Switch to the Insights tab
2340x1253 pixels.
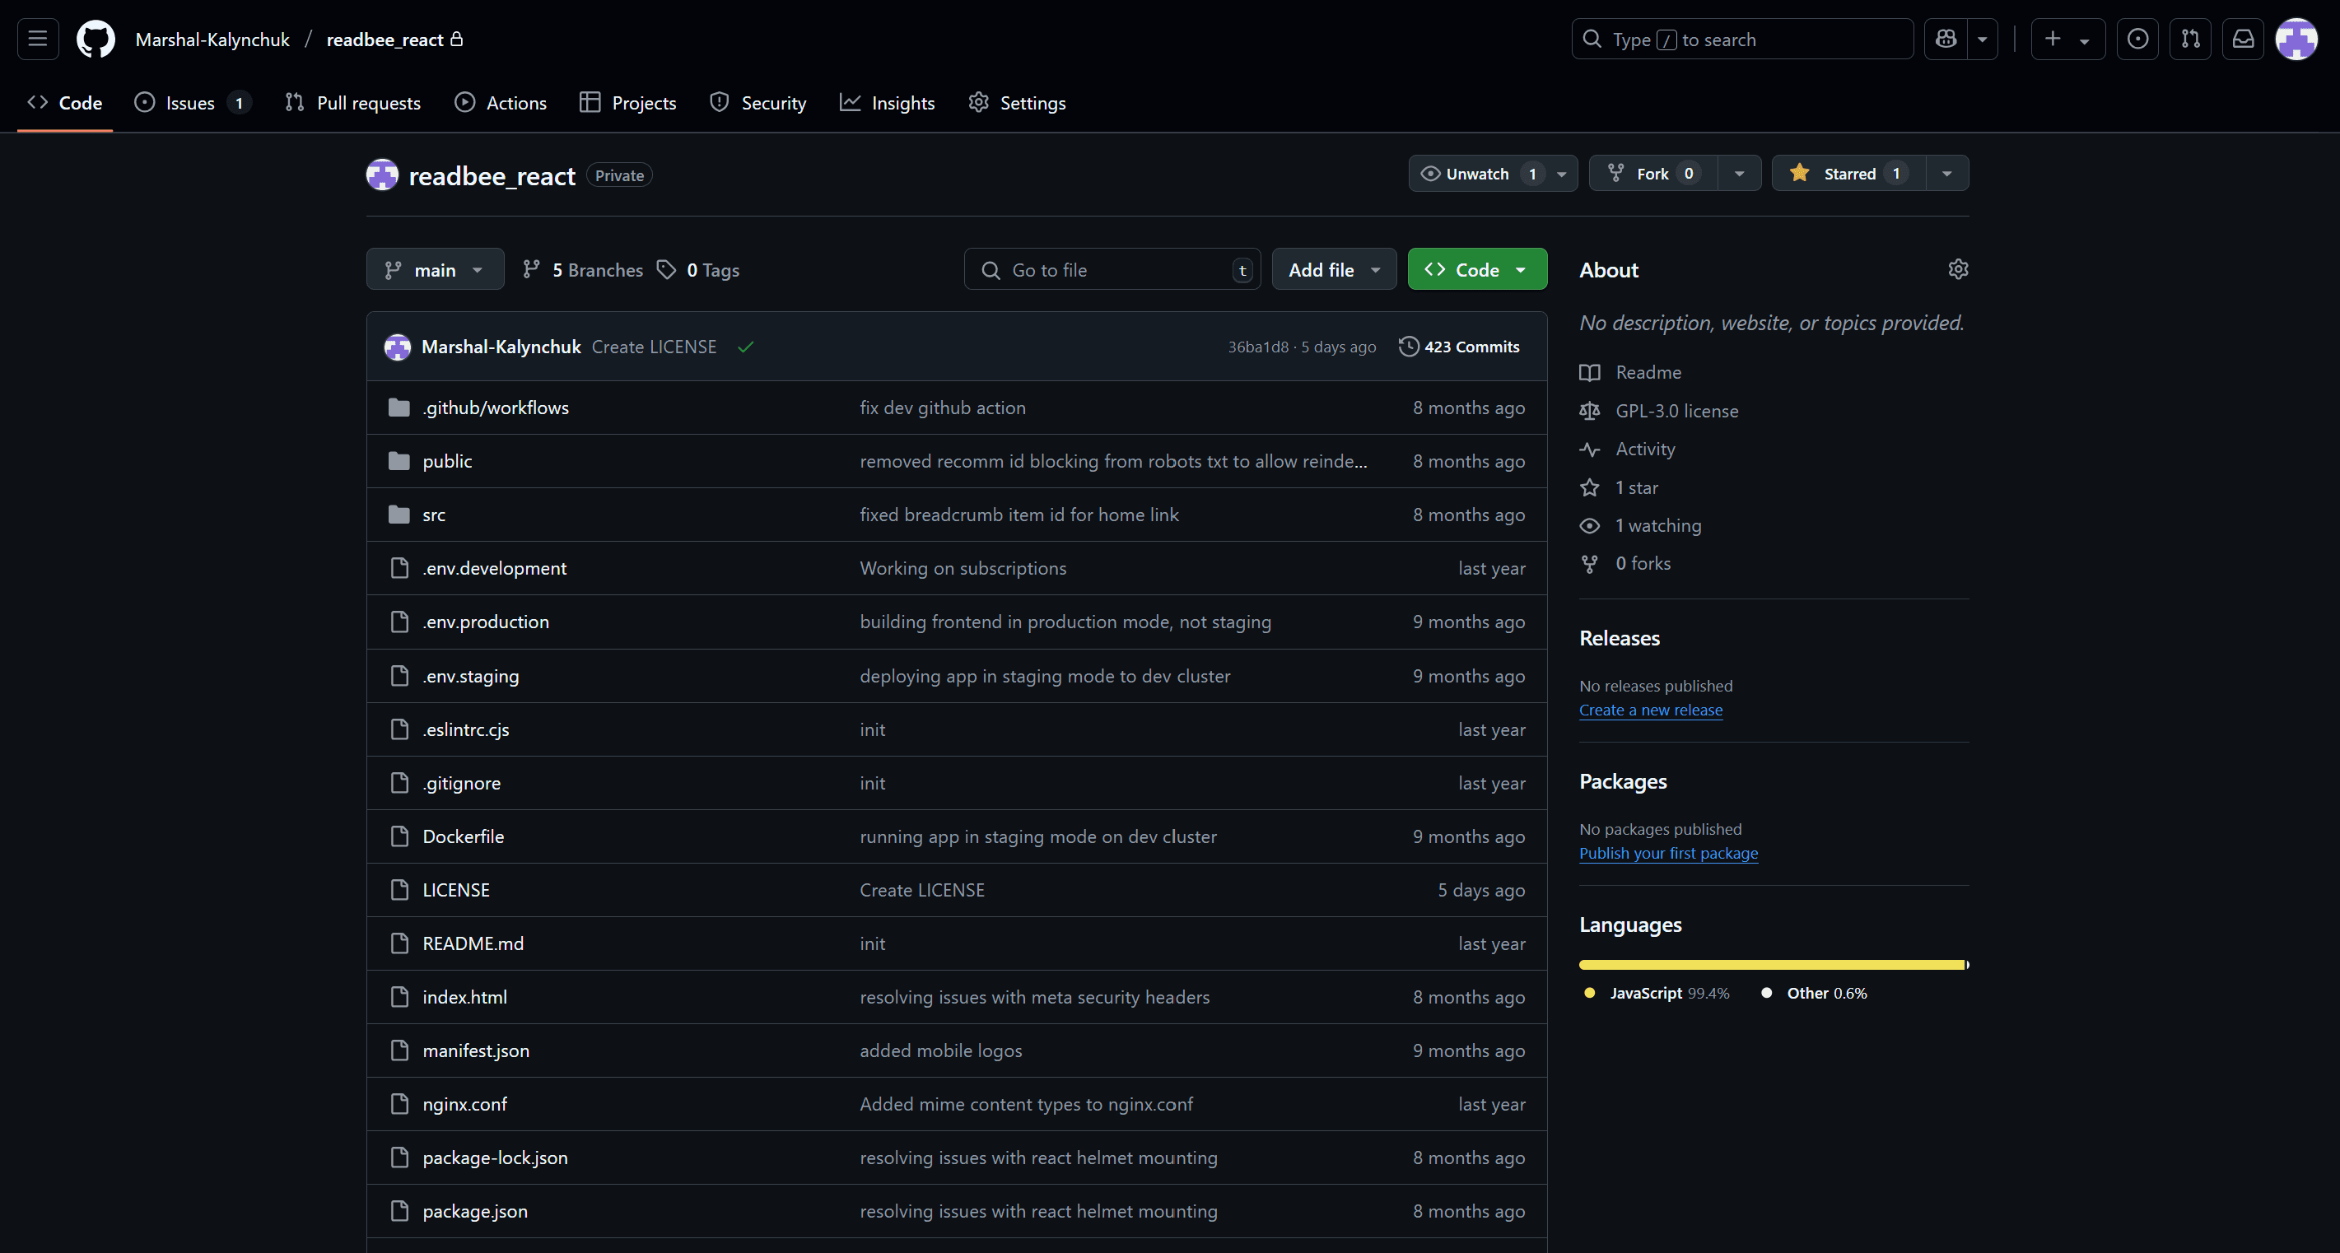pos(888,103)
